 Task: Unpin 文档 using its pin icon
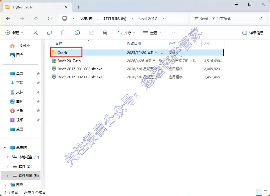[x=38, y=92]
